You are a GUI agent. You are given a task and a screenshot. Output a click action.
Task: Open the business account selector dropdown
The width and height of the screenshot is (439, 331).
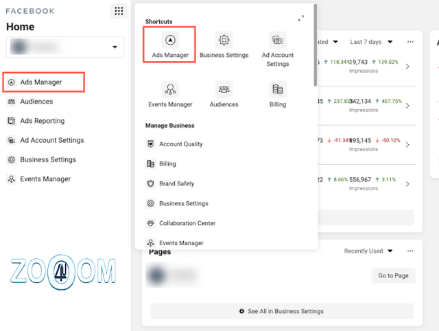(65, 47)
